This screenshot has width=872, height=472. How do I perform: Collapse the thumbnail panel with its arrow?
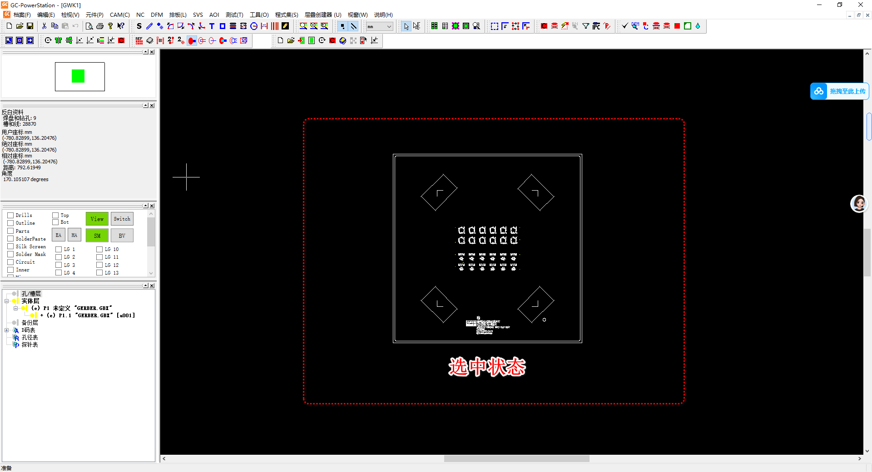pos(146,52)
